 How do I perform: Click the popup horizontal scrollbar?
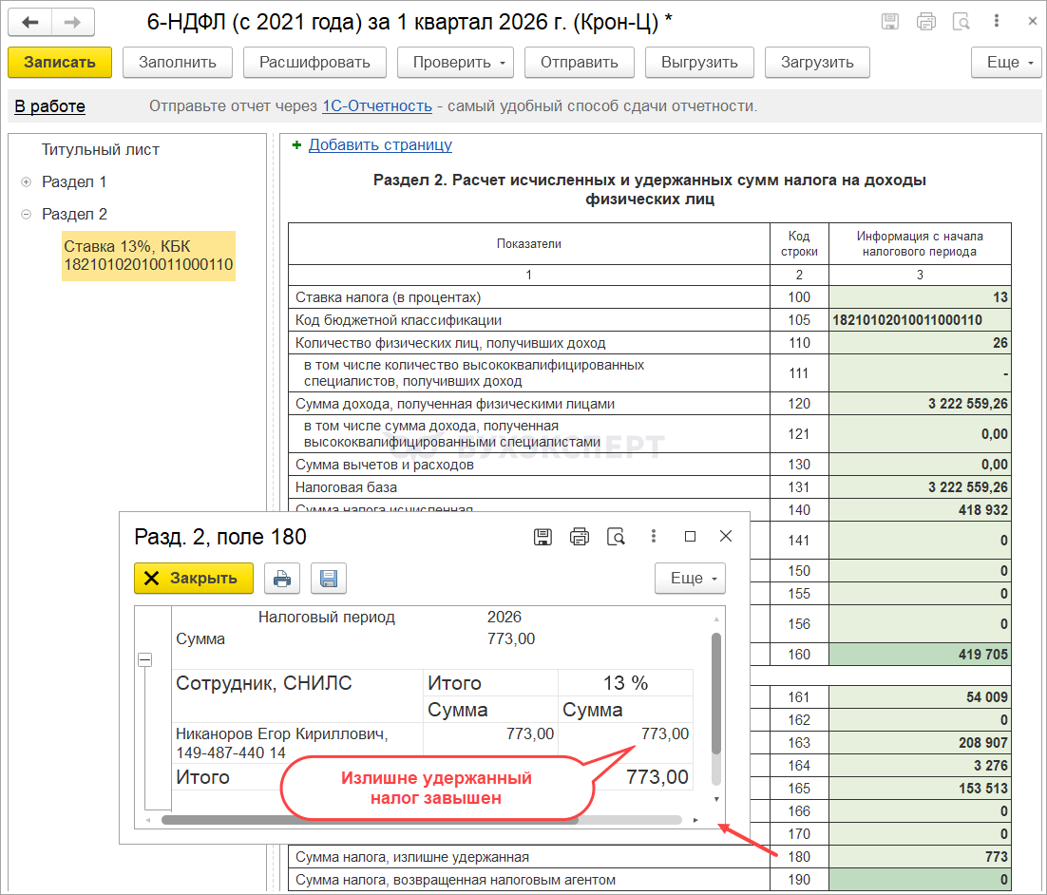[371, 819]
